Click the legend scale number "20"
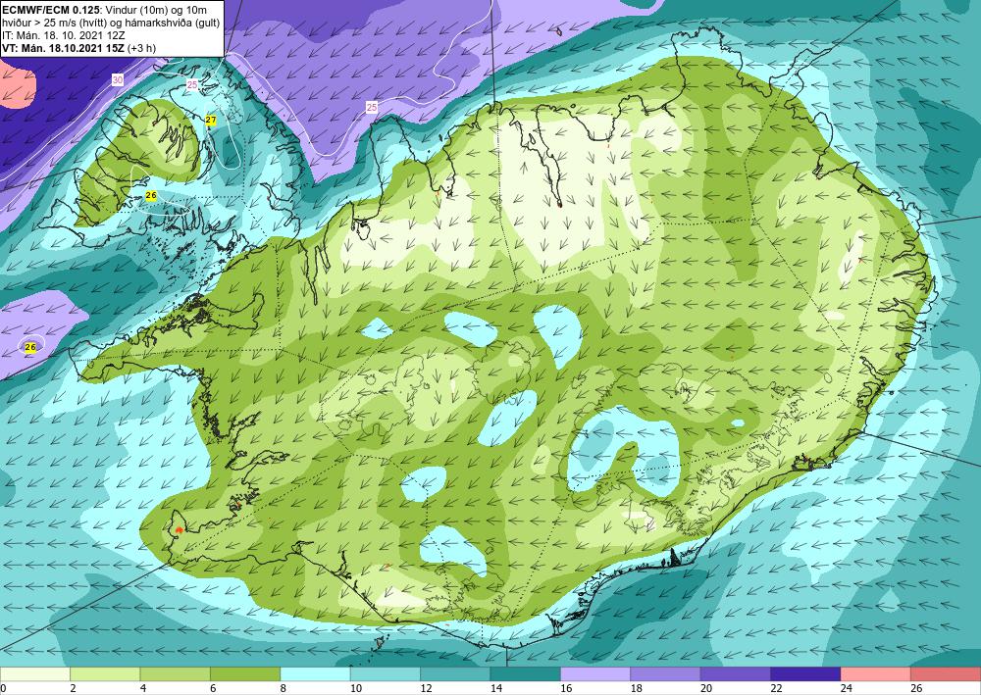Screen dimensions: 981x695 coord(705,688)
